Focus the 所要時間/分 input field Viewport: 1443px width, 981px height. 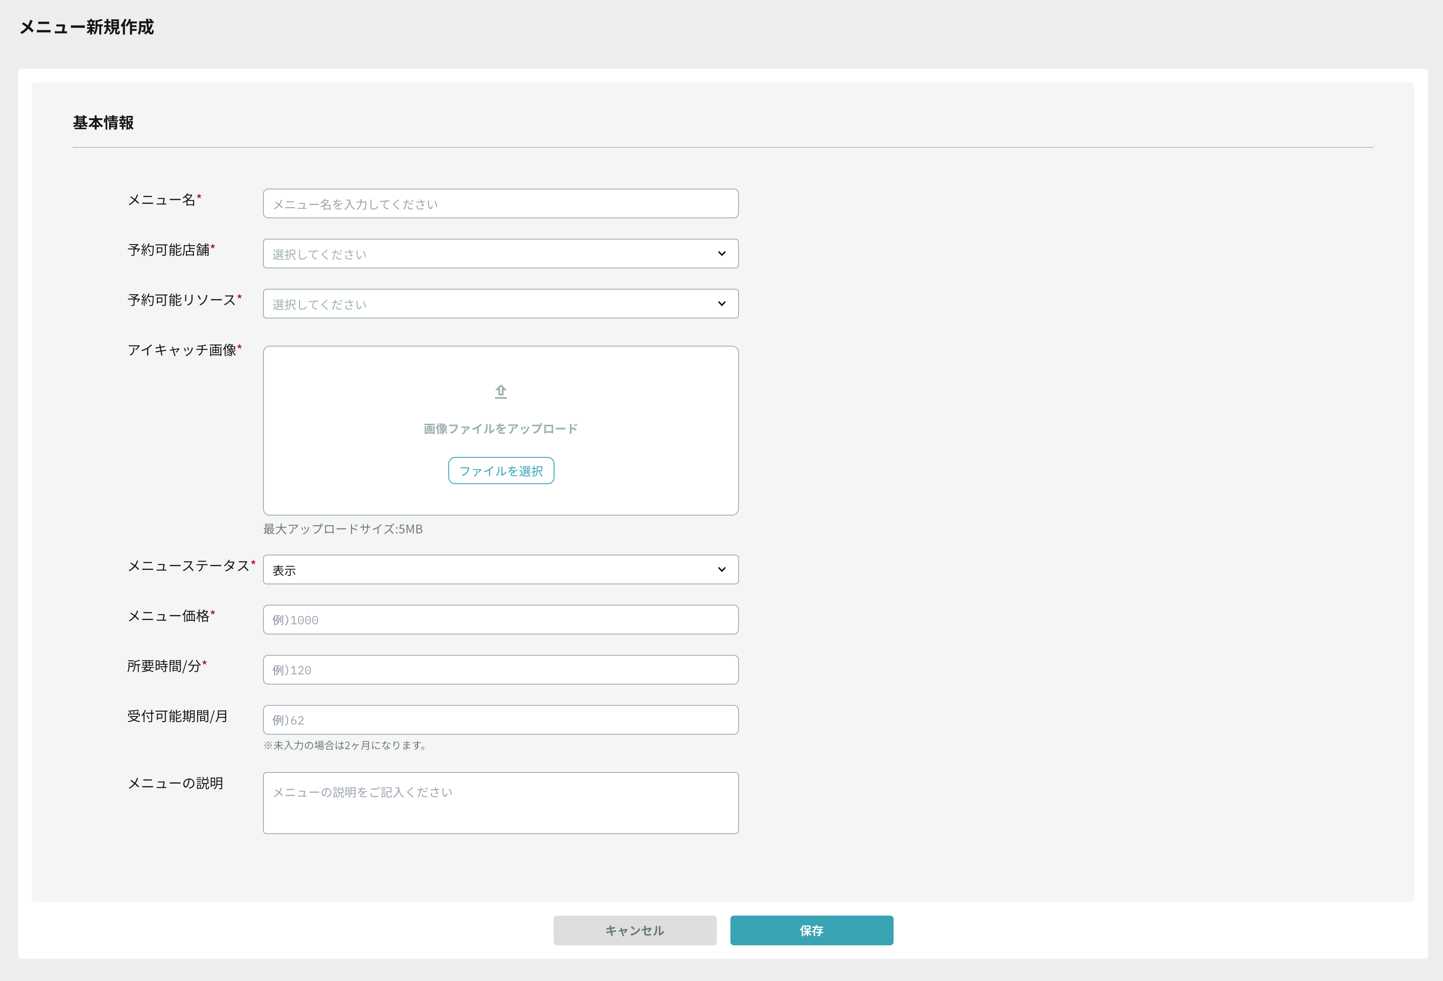click(501, 670)
